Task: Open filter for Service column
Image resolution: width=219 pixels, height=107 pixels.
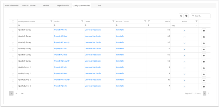Action: pyautogui.click(x=82, y=21)
